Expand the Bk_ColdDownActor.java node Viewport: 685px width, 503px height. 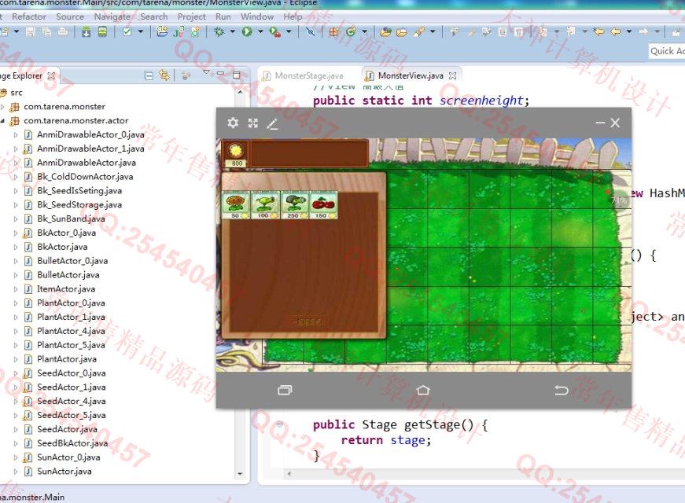[16, 177]
